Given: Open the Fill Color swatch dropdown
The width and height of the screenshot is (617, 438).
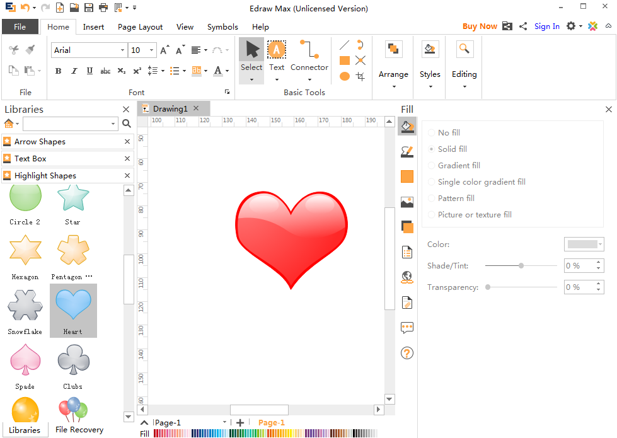Looking at the screenshot, I should [584, 245].
